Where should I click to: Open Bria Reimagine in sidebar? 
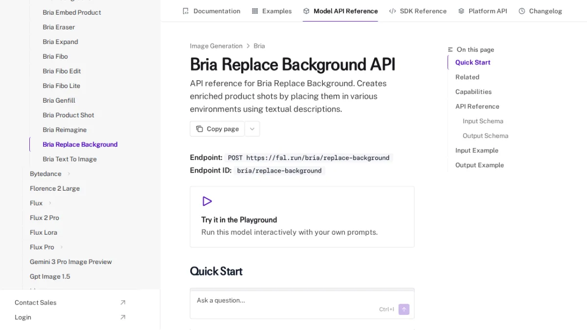click(65, 130)
